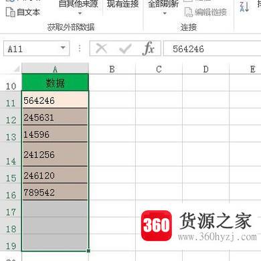Click 现有连接 (Existing Connections)
261x261 pixels.
[x=122, y=4]
